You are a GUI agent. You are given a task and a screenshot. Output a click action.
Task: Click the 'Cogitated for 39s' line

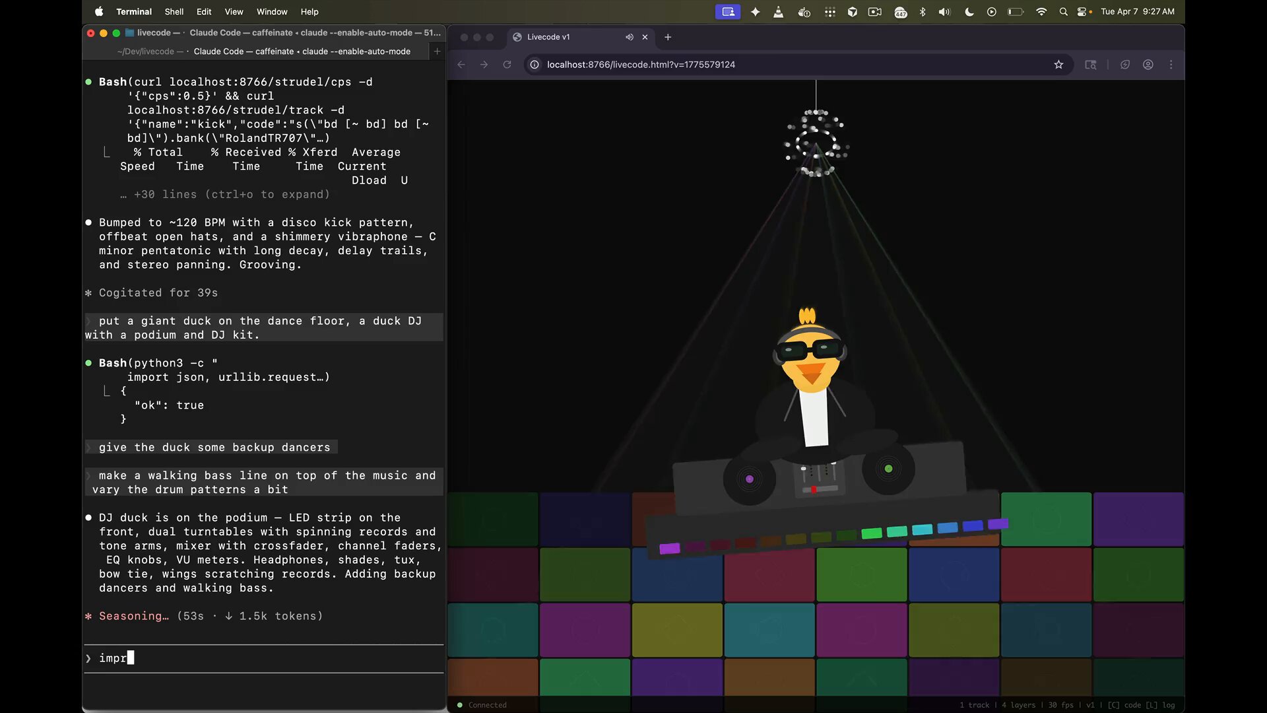pos(151,292)
